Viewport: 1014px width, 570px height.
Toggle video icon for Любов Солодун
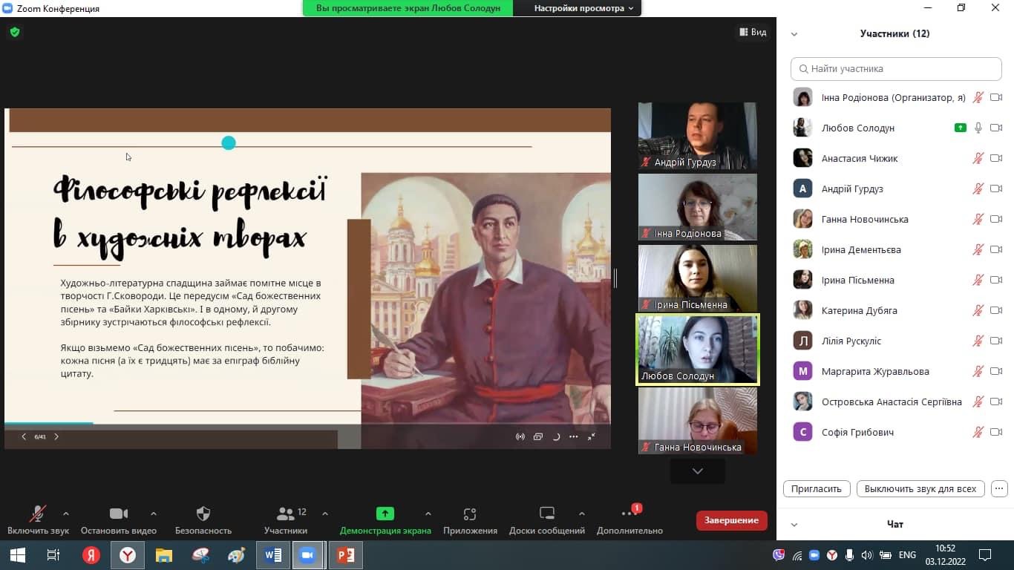996,128
